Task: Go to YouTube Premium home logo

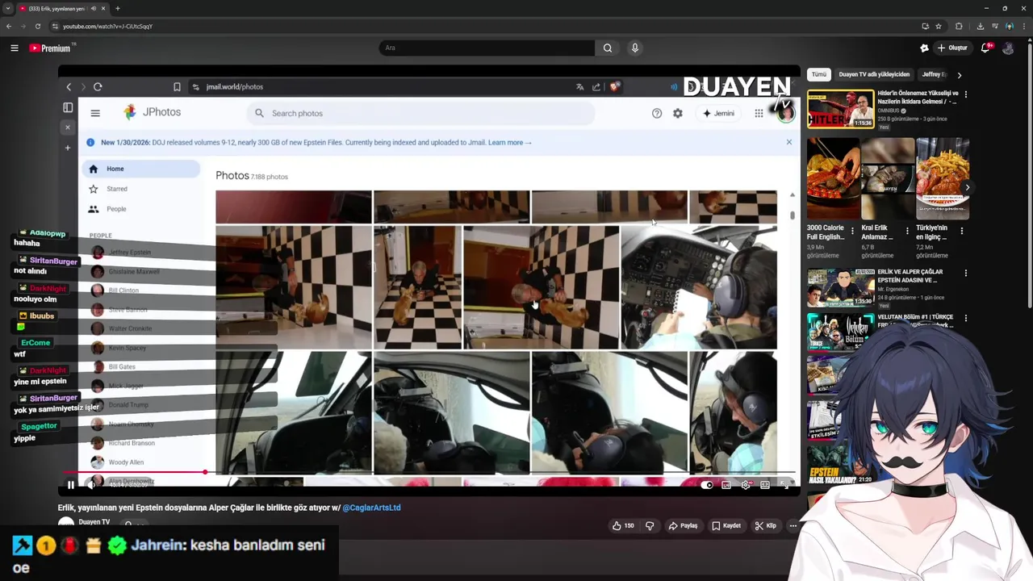Action: (x=50, y=48)
